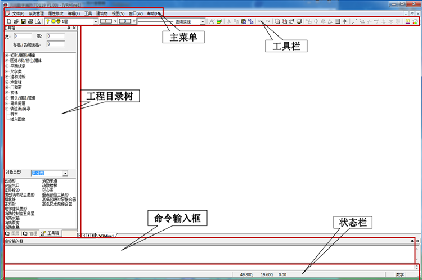Click the Zoom in magnifier icon
This screenshot has height=280, width=422.
[276, 21]
